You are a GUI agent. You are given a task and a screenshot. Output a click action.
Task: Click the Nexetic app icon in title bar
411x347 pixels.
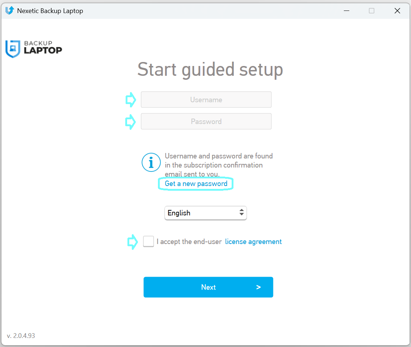click(x=10, y=11)
